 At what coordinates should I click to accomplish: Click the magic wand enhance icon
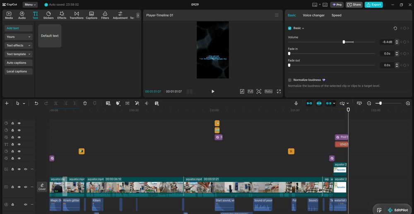point(137,103)
